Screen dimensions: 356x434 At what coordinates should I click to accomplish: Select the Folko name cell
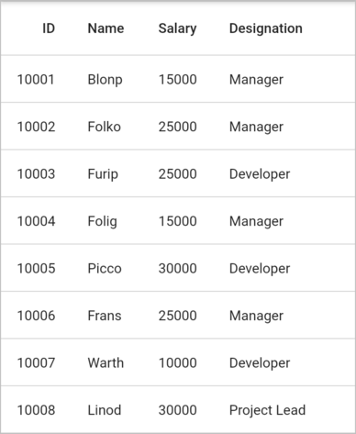104,127
